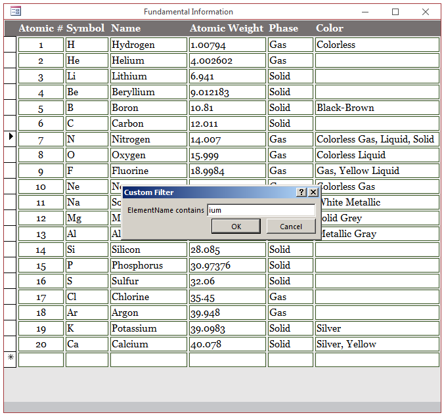Screen dimensions: 444x415
Task: Click atomic weight 40.078
Action: coord(227,344)
